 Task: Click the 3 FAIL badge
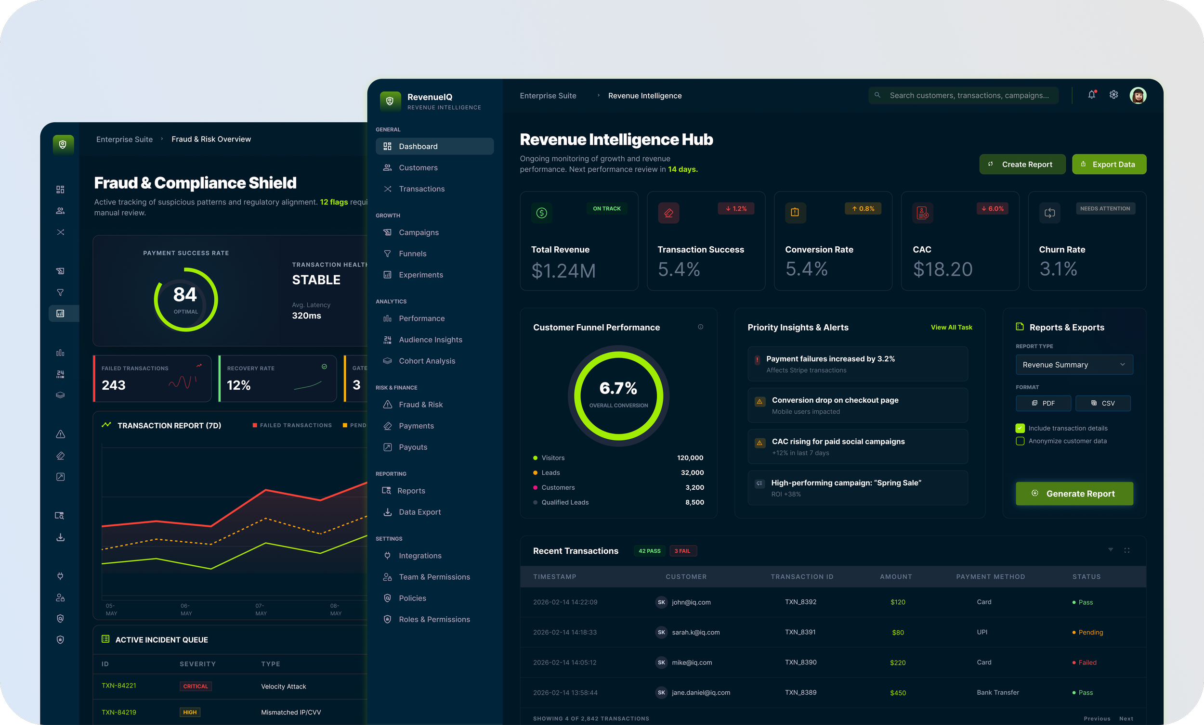coord(682,551)
